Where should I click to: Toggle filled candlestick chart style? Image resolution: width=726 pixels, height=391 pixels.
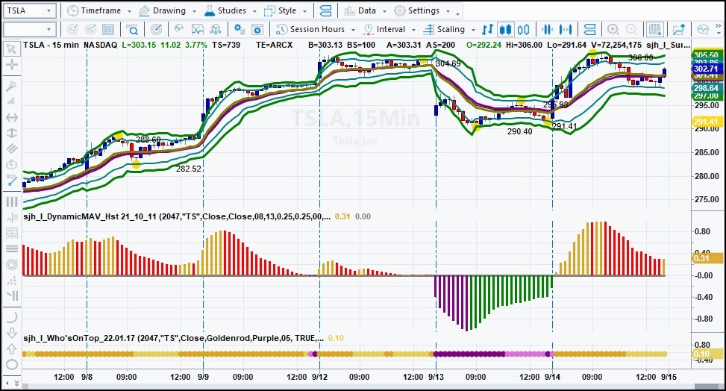pos(505,30)
